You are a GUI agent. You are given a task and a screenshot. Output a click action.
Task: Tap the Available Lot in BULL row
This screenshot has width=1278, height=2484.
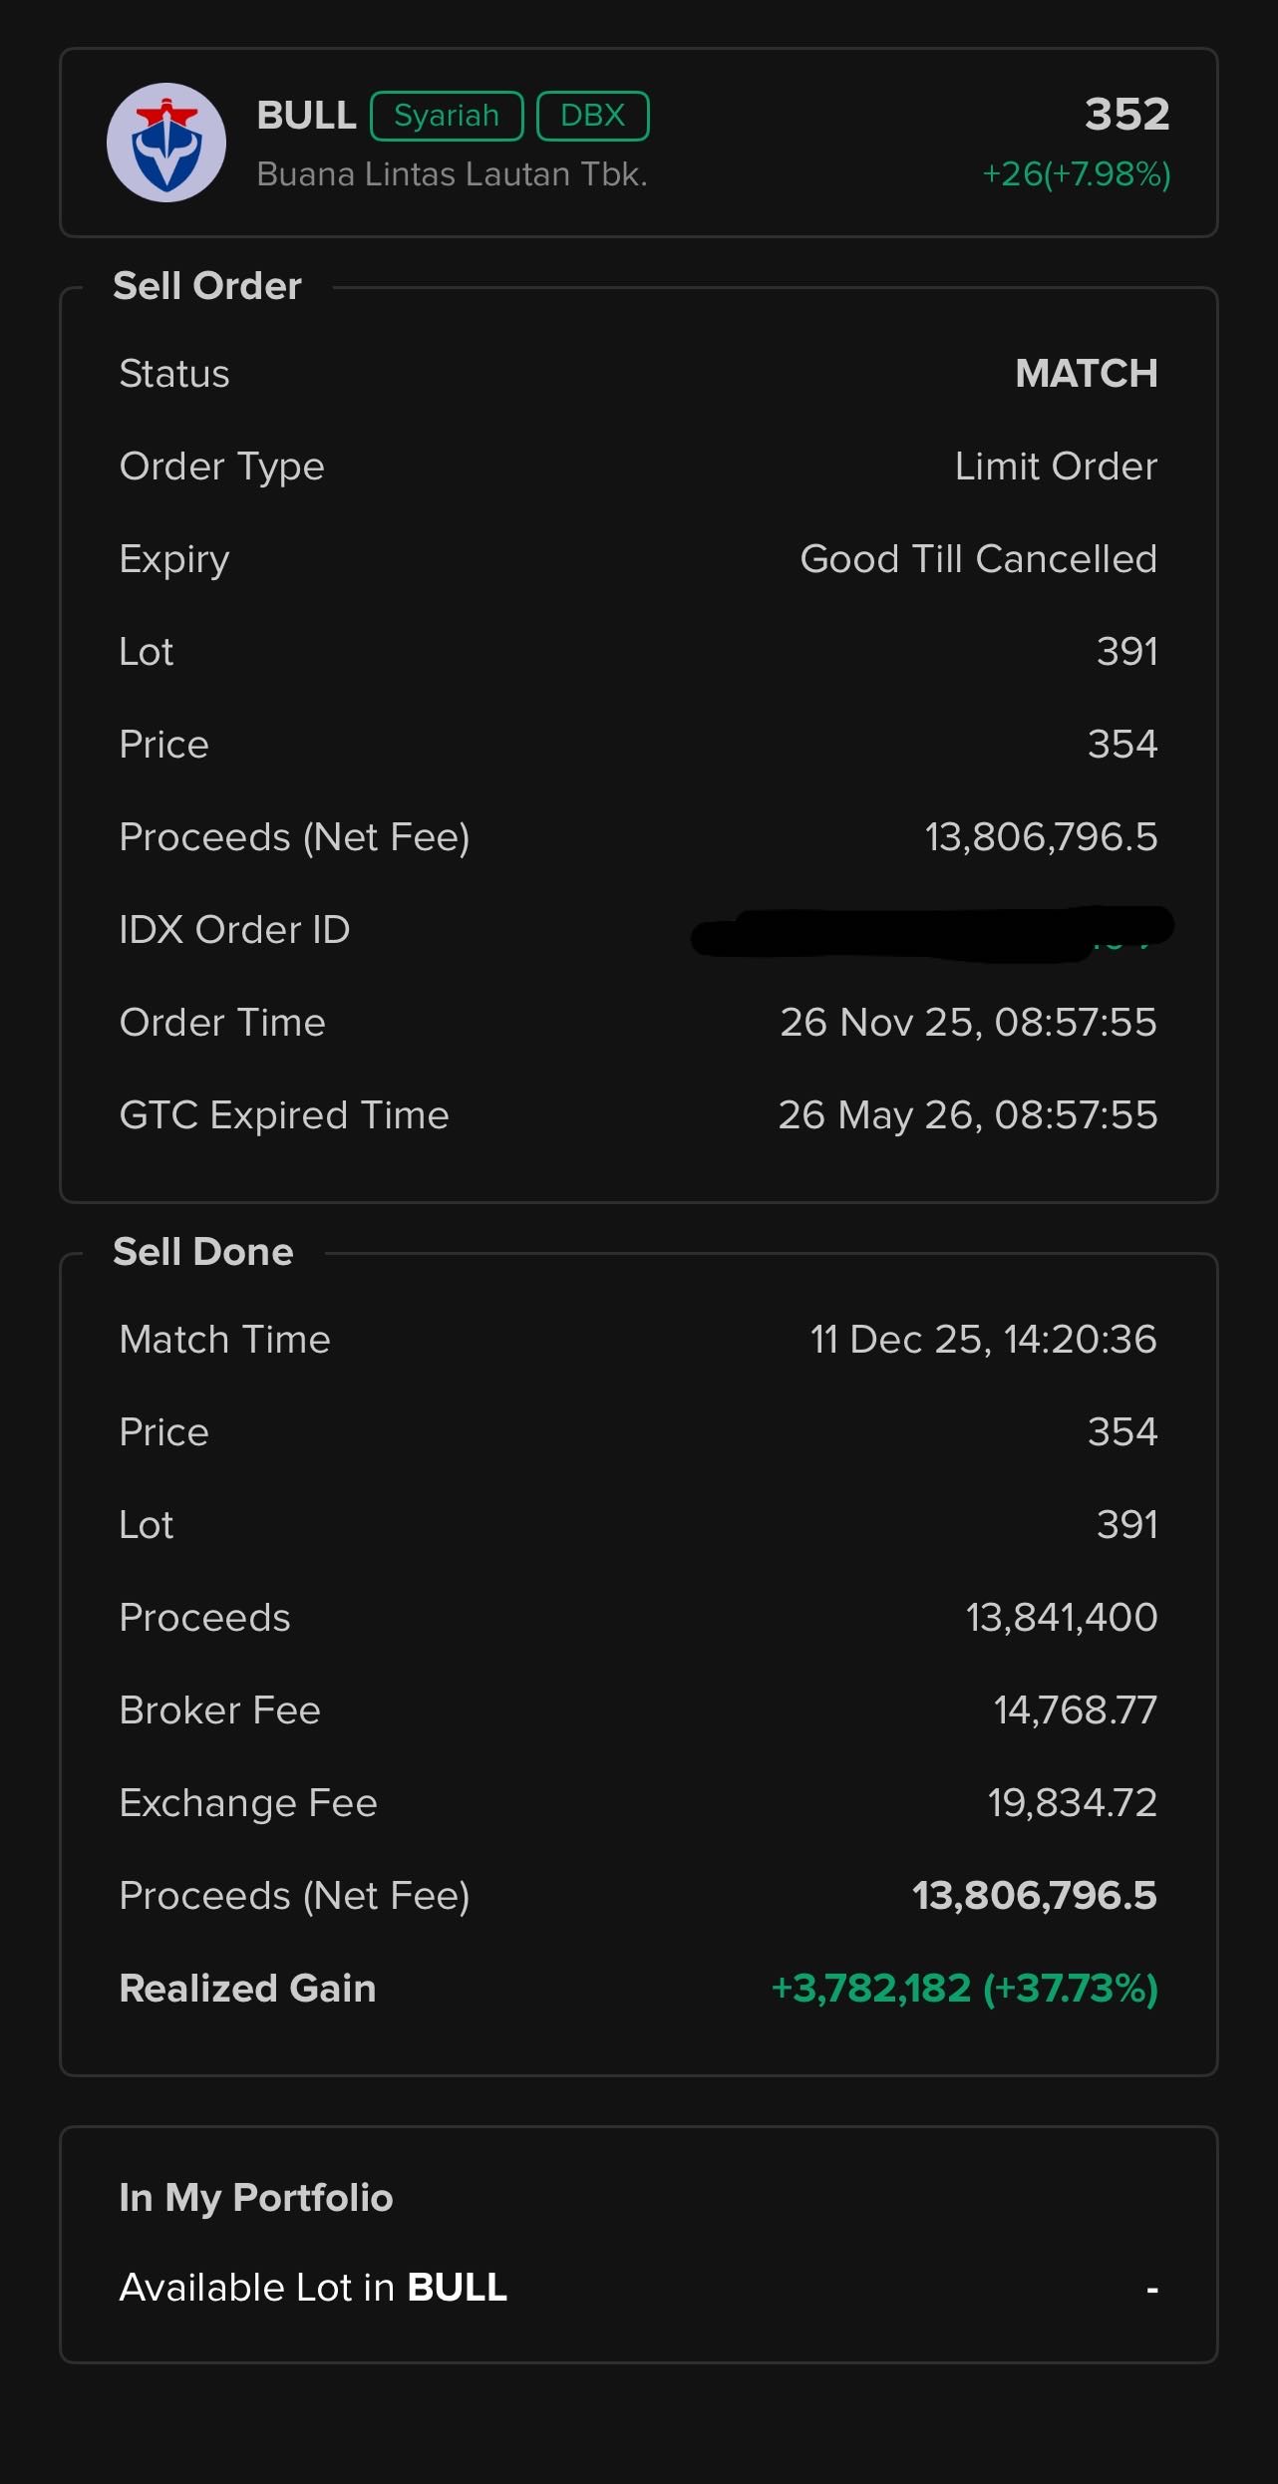coord(638,2288)
